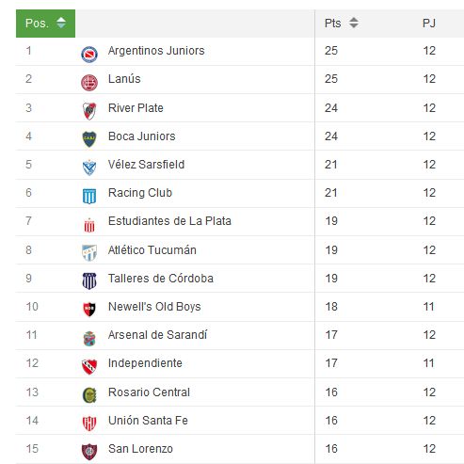Select the San Lorenzo team row name

click(140, 449)
